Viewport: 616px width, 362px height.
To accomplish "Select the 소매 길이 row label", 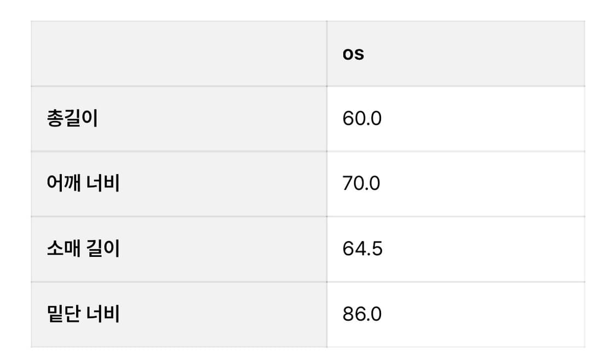I will (x=83, y=249).
